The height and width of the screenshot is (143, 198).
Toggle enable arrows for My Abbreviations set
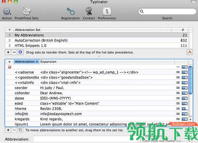[10, 35]
